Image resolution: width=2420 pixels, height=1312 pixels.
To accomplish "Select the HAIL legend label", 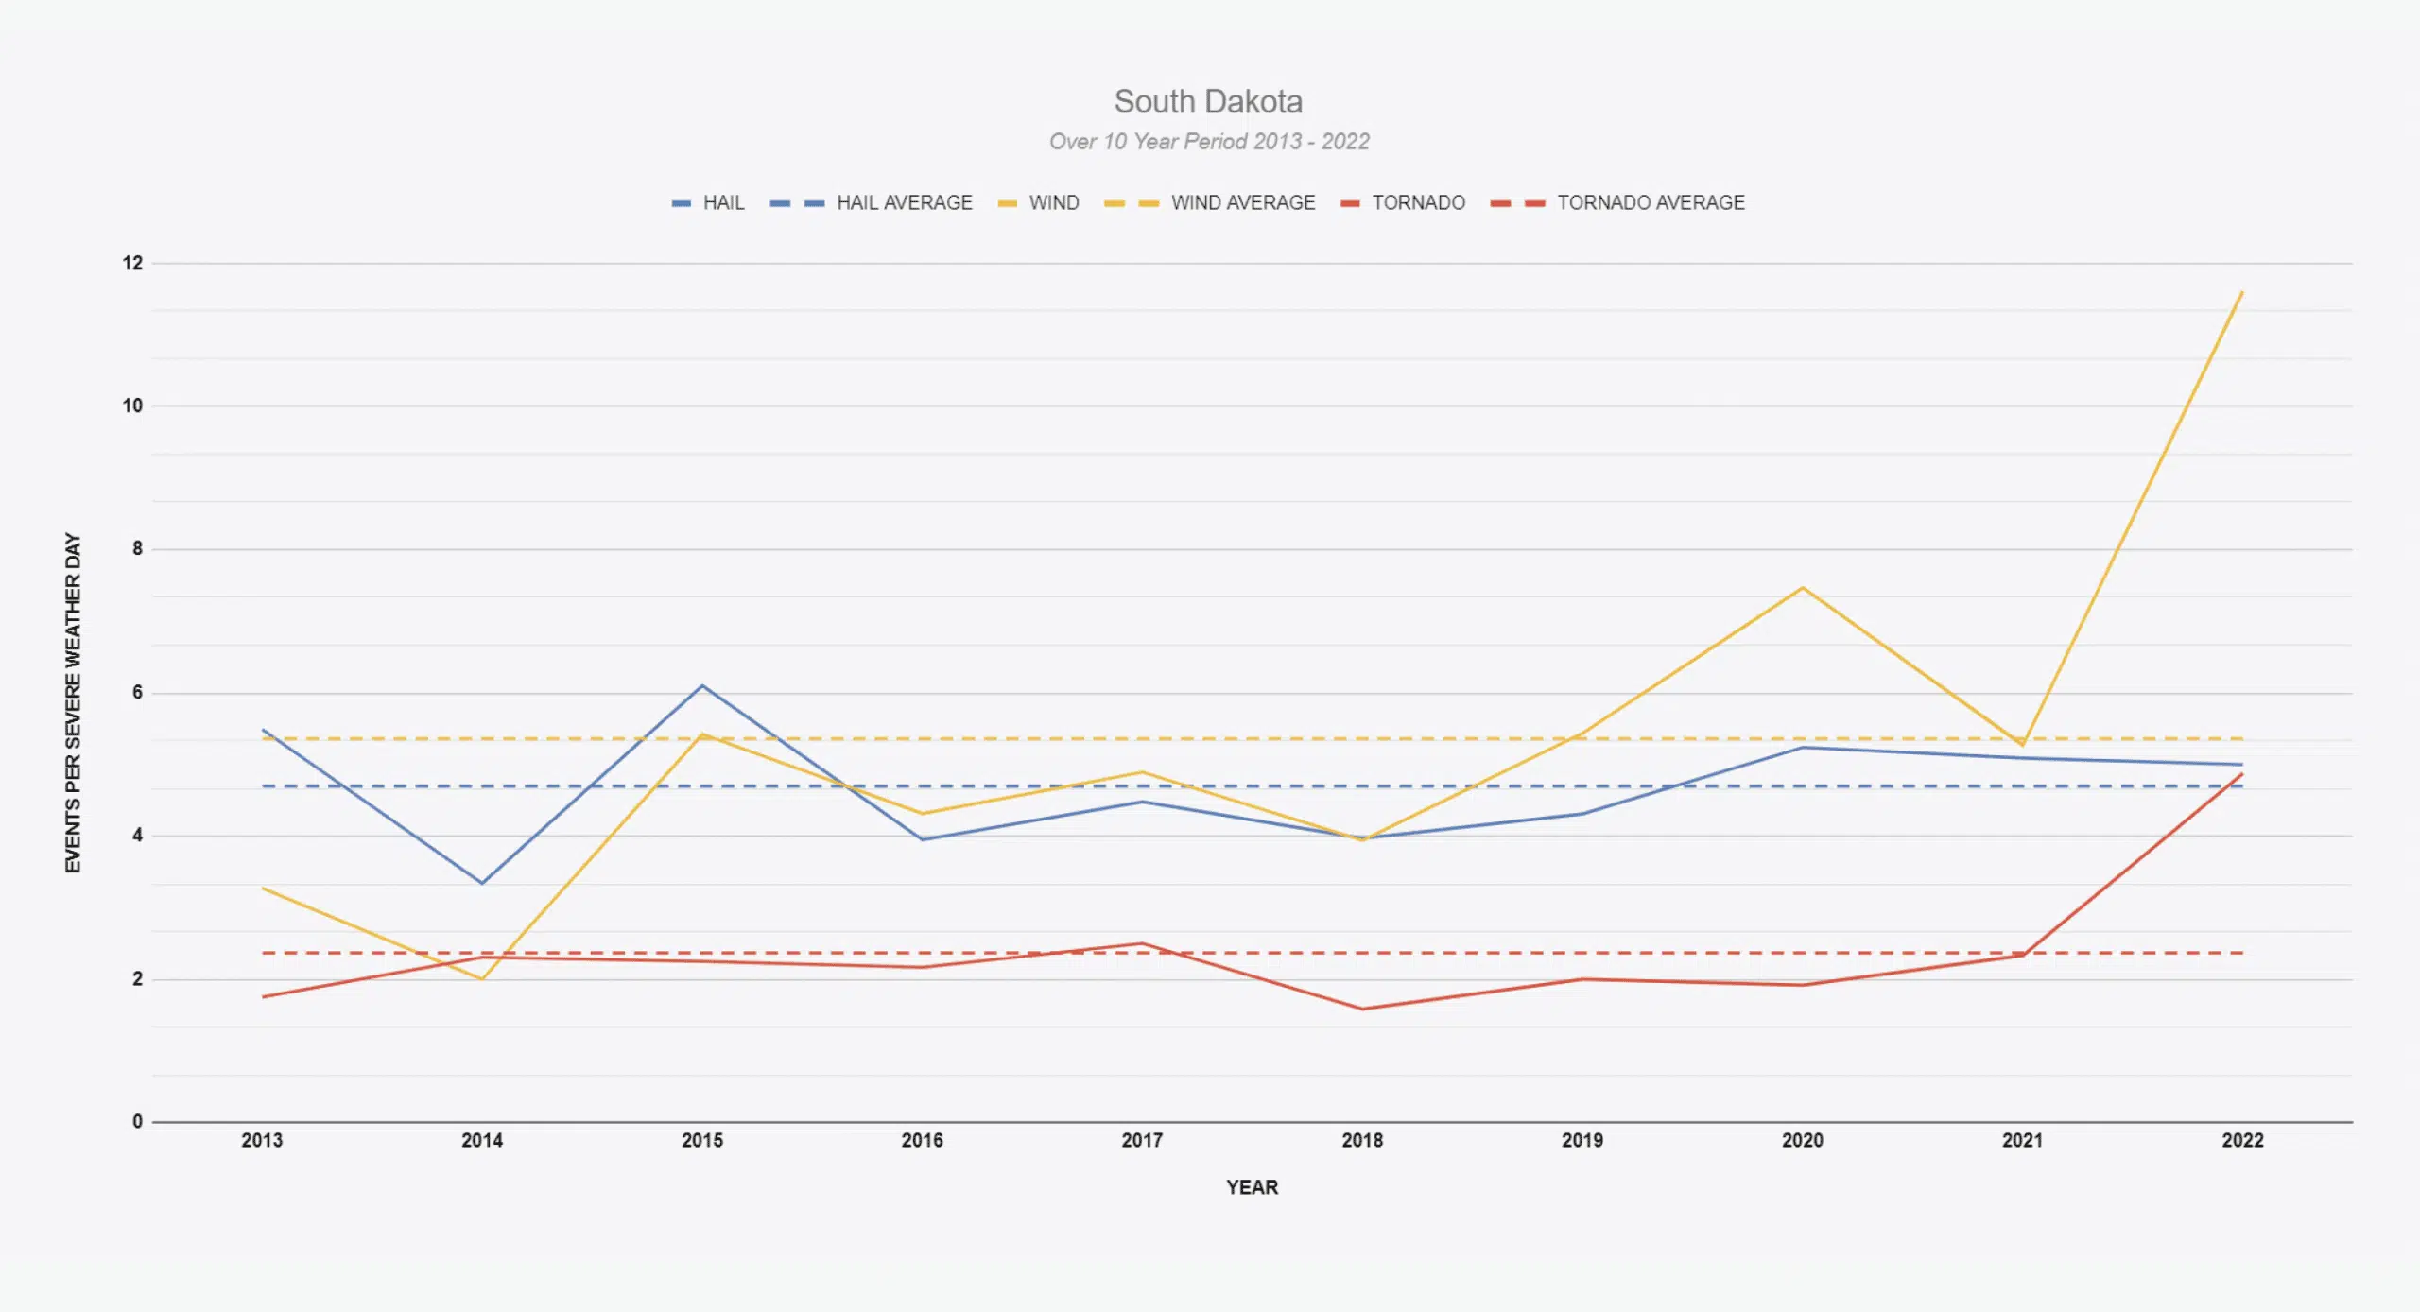I will 723,202.
